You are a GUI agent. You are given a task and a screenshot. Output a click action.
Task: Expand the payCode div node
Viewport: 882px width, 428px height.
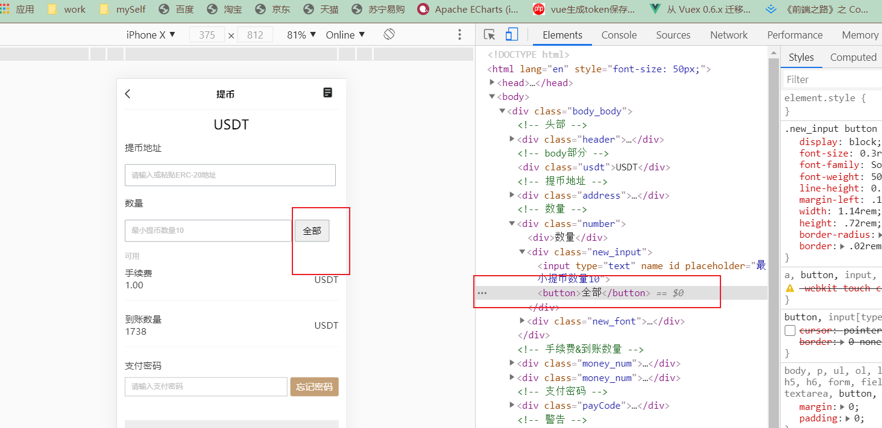pyautogui.click(x=512, y=405)
